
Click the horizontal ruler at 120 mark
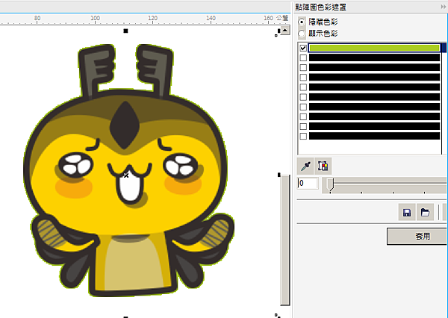coord(152,19)
